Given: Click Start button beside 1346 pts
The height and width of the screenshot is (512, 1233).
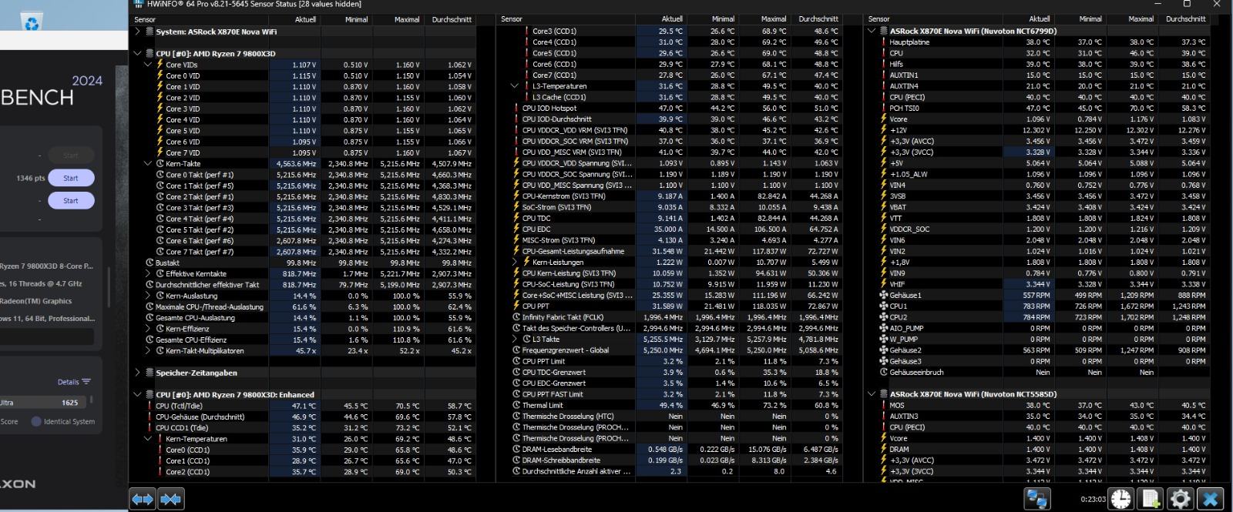Looking at the screenshot, I should point(71,178).
